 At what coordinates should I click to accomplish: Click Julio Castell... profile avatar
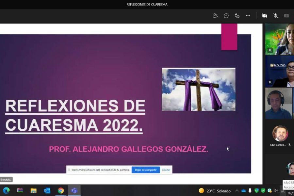(x=280, y=133)
